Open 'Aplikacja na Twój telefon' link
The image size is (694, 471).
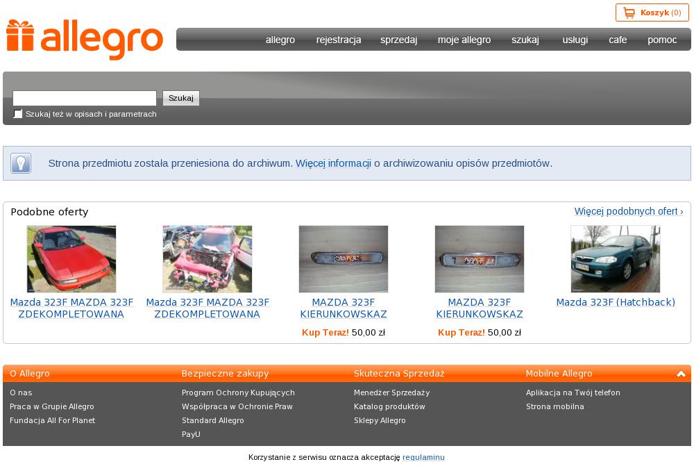tap(573, 392)
